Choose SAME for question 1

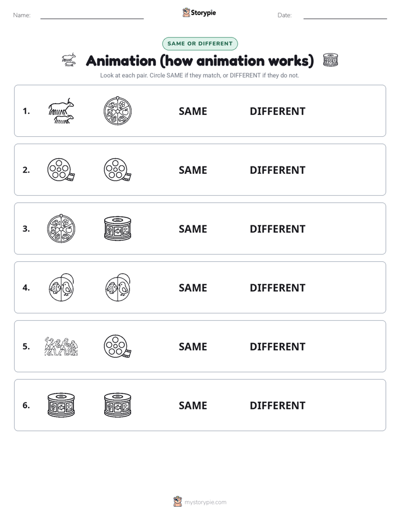coord(193,112)
